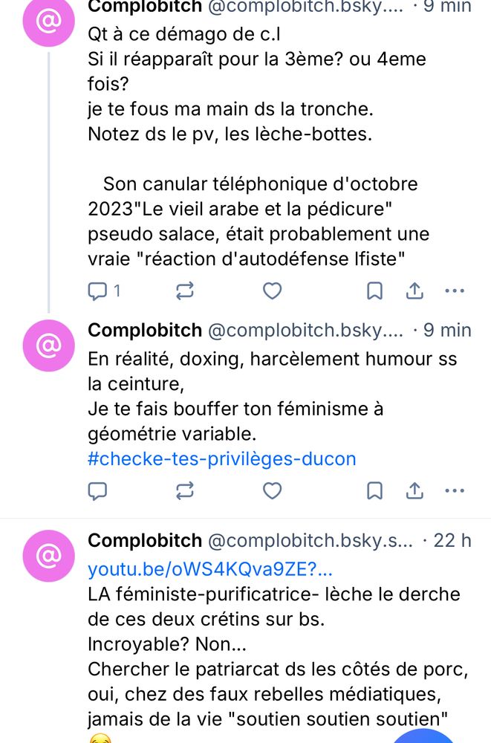Viewport: 491px width, 743px height.
Task: Like the second post about doxing
Action: click(x=272, y=491)
